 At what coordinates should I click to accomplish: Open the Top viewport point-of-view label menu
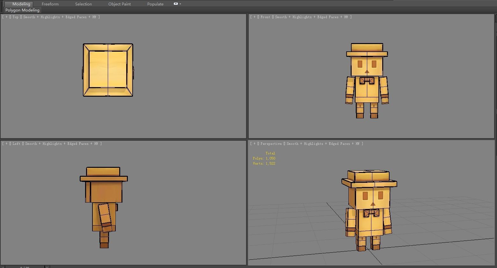coord(15,17)
